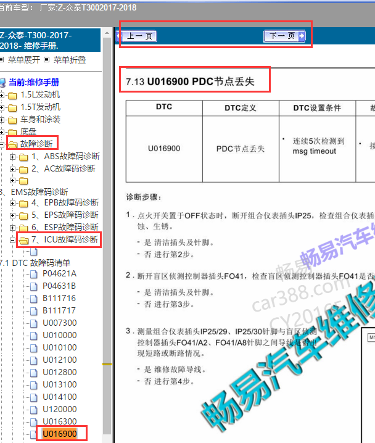Expand 1、ABS故障码诊断 node

(12, 157)
